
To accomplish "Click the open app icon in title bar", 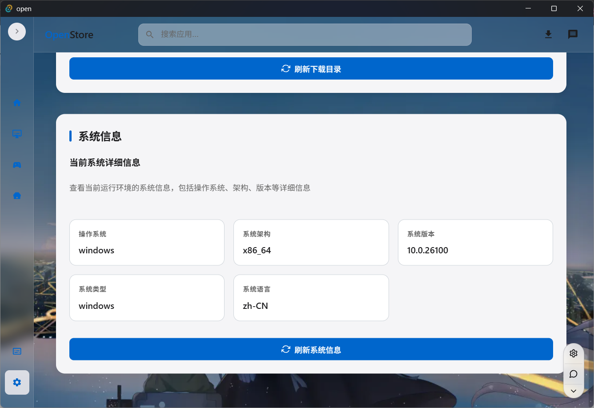I will (x=9, y=8).
